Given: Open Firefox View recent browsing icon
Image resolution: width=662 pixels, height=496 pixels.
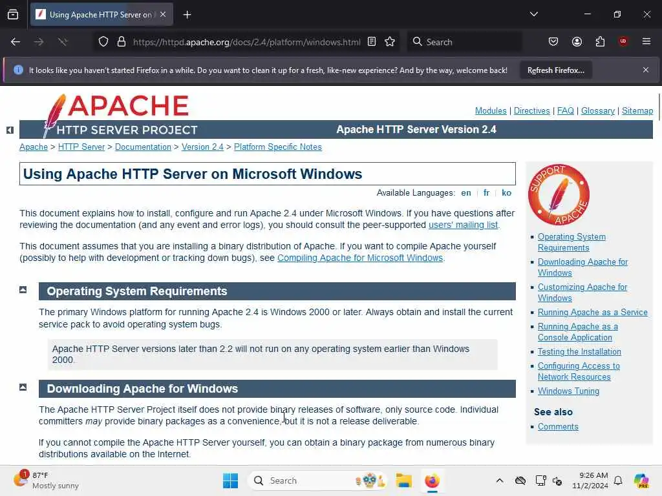Looking at the screenshot, I should [13, 14].
